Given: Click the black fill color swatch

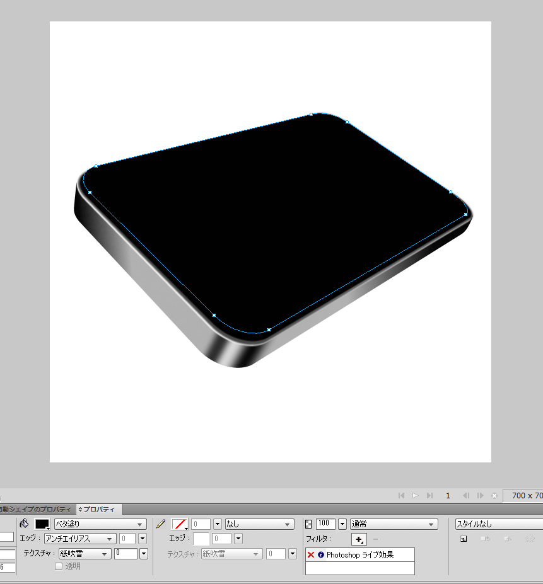Looking at the screenshot, I should pyautogui.click(x=42, y=524).
